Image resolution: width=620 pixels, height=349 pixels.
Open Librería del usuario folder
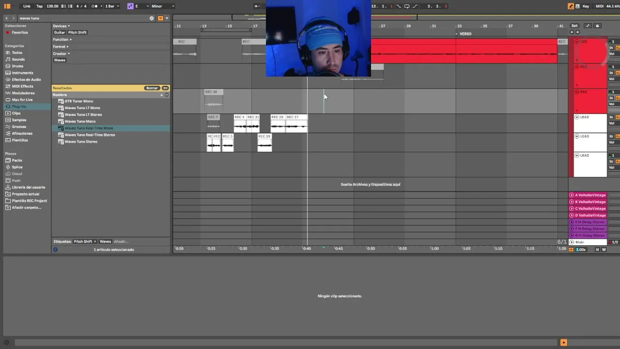[x=28, y=187]
